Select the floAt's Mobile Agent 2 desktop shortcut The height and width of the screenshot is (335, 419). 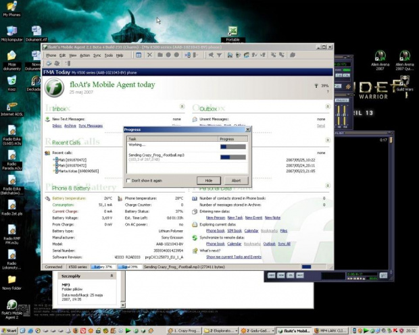click(11, 309)
